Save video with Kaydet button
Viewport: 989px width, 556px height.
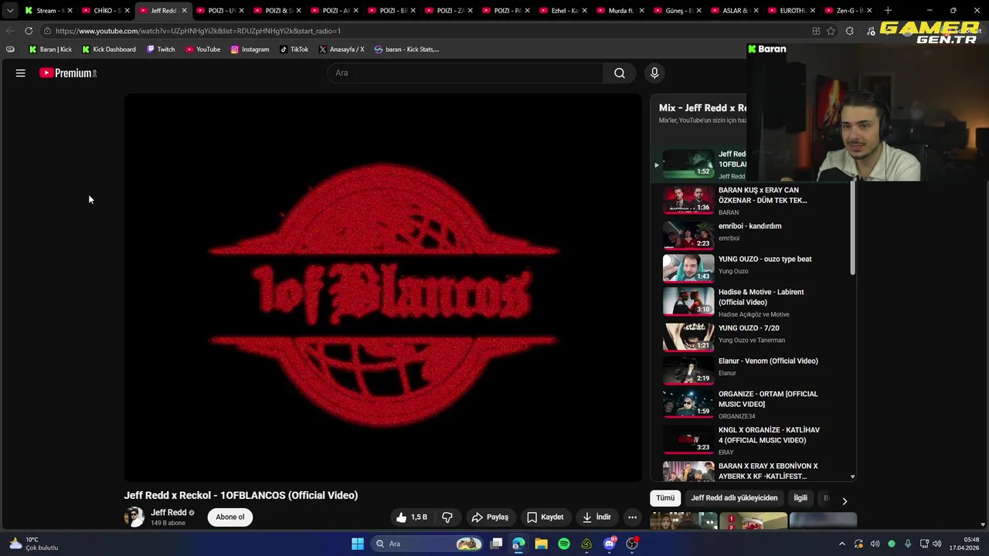pos(545,517)
